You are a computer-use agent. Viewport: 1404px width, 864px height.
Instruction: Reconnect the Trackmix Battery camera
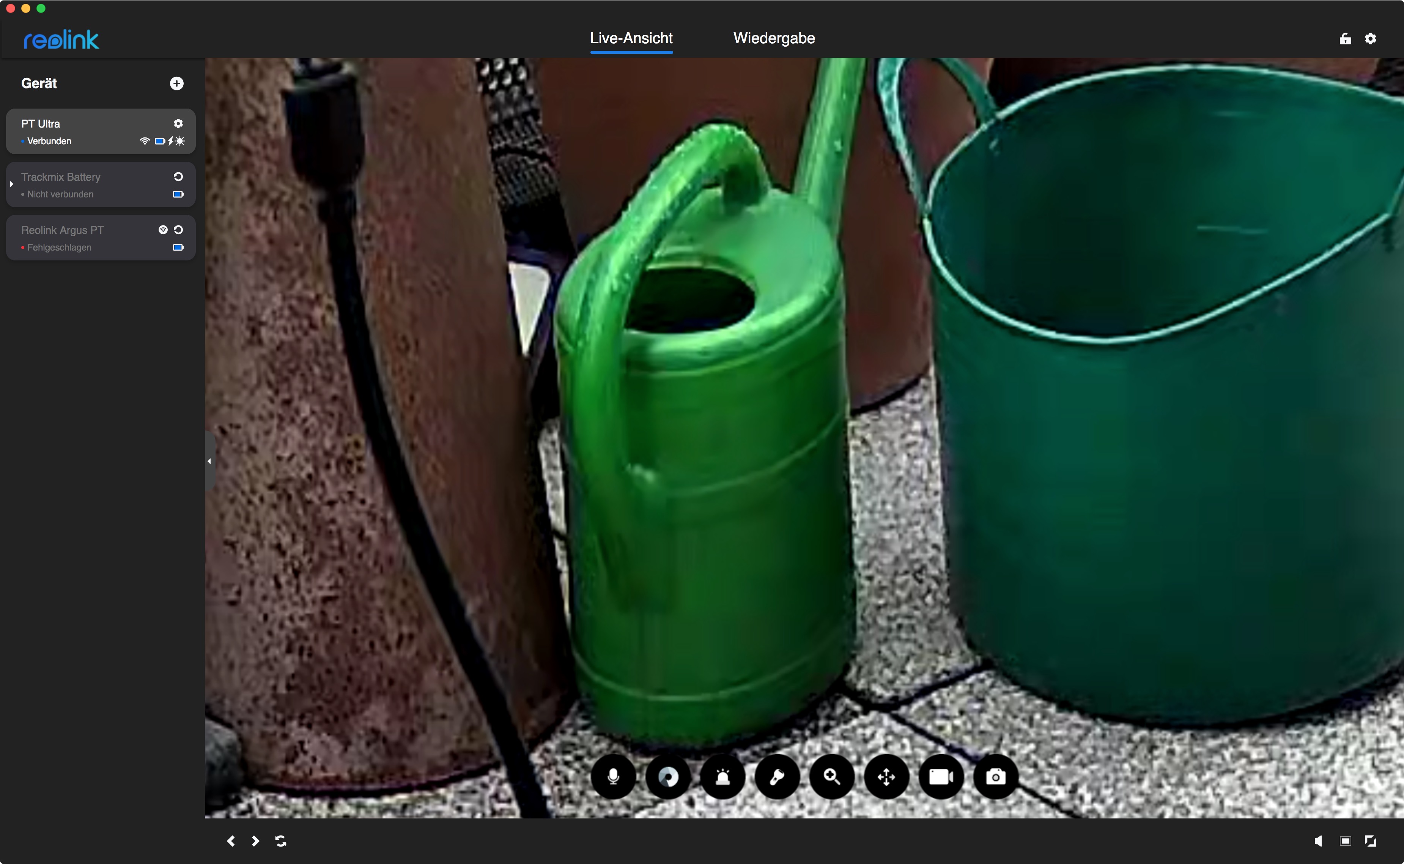coord(178,177)
